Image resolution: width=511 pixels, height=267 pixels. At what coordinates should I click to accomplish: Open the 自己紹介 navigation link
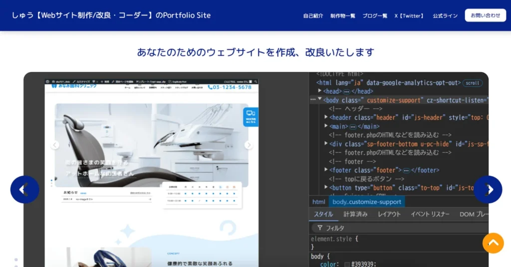tap(313, 16)
